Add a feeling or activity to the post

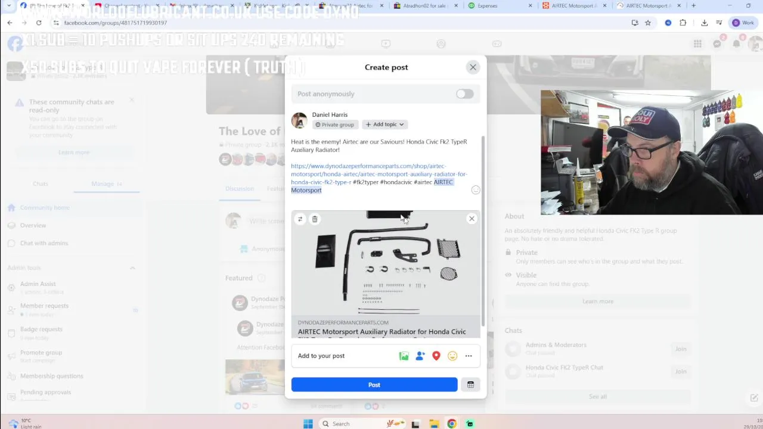(x=452, y=356)
